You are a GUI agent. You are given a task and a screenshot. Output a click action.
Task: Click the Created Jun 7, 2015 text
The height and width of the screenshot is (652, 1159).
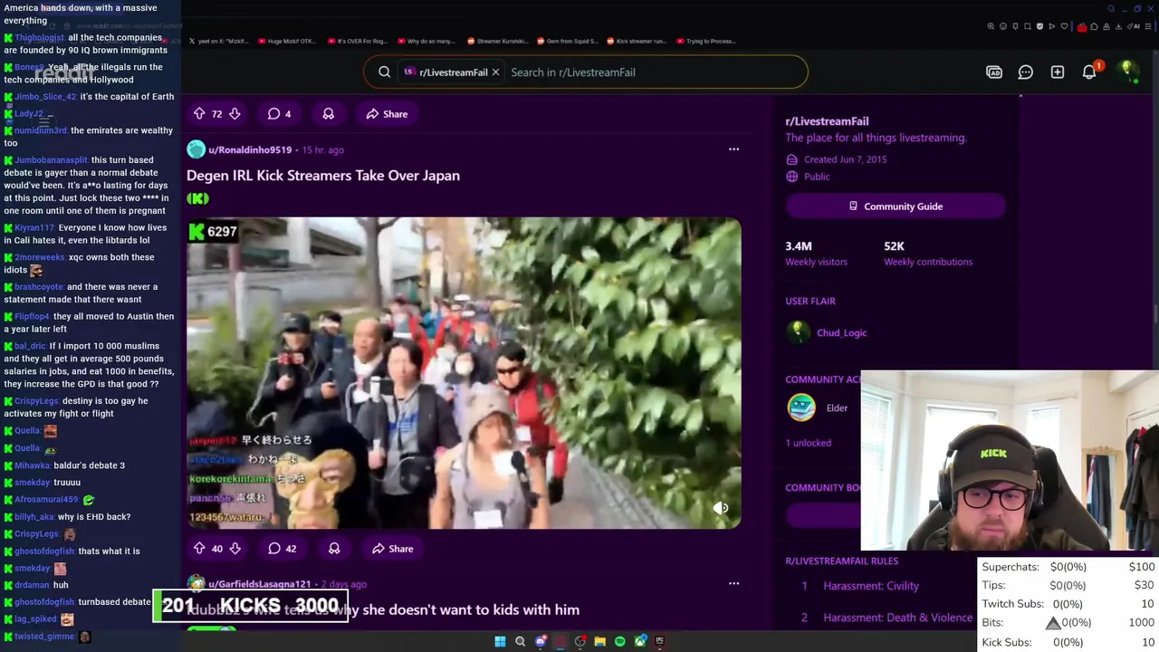point(845,159)
